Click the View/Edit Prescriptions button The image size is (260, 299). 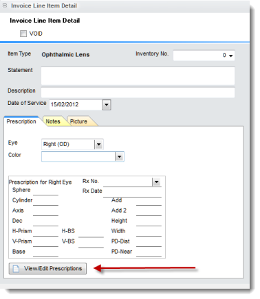[x=47, y=269]
